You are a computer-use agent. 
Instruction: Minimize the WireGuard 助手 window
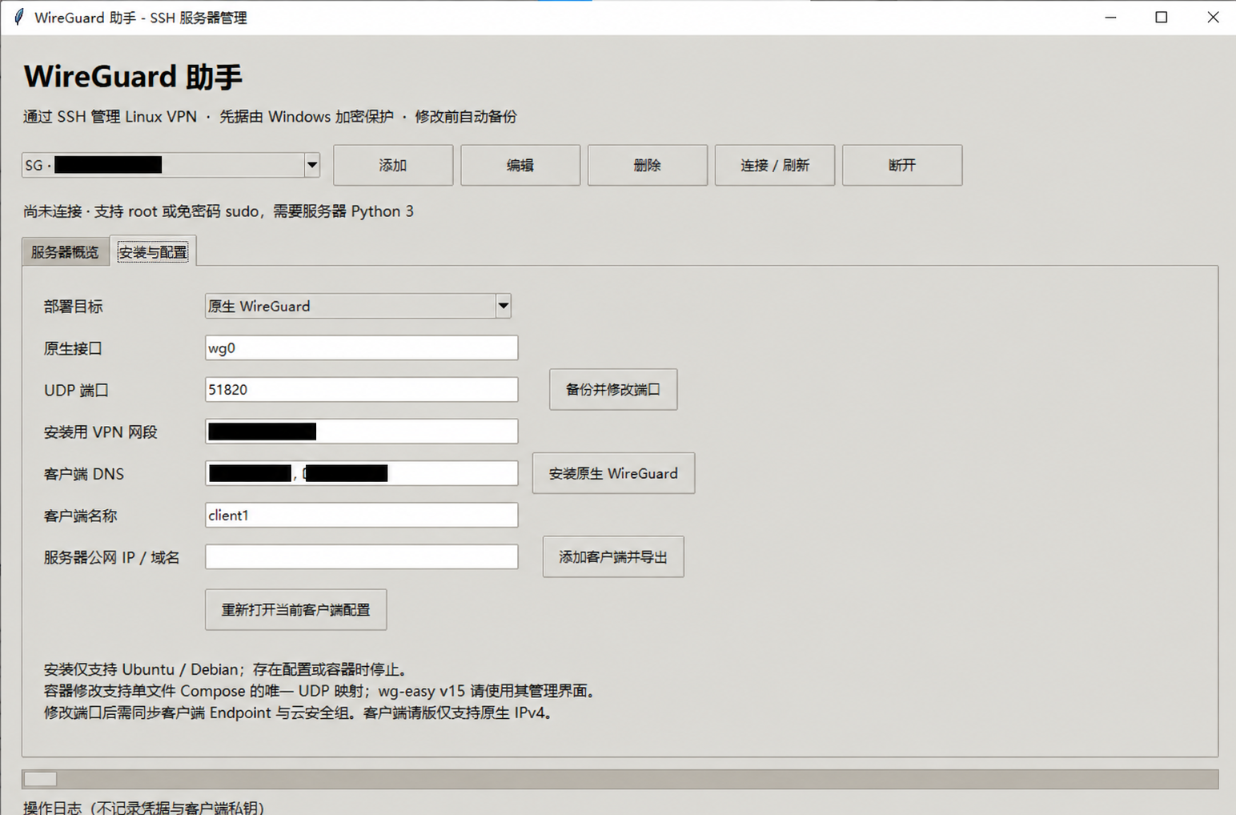(1110, 17)
